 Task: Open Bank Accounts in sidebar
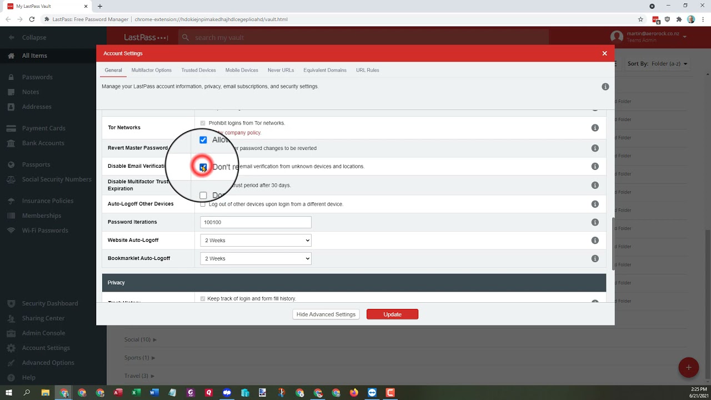click(36, 143)
